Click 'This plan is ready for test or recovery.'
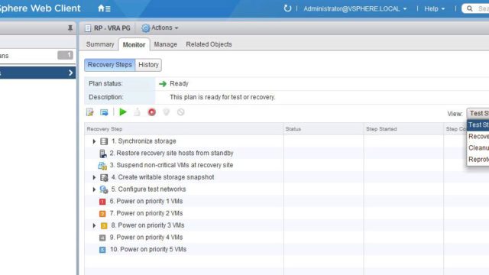 click(222, 97)
